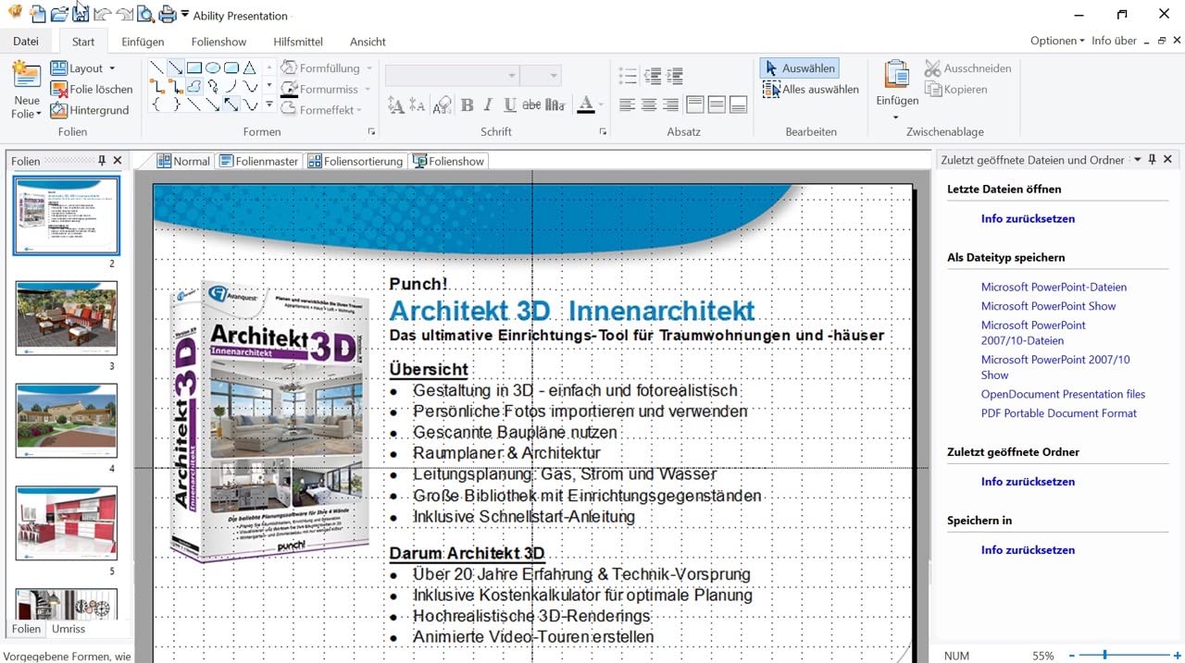This screenshot has width=1185, height=663.
Task: Increase paragraph indent
Action: (675, 76)
